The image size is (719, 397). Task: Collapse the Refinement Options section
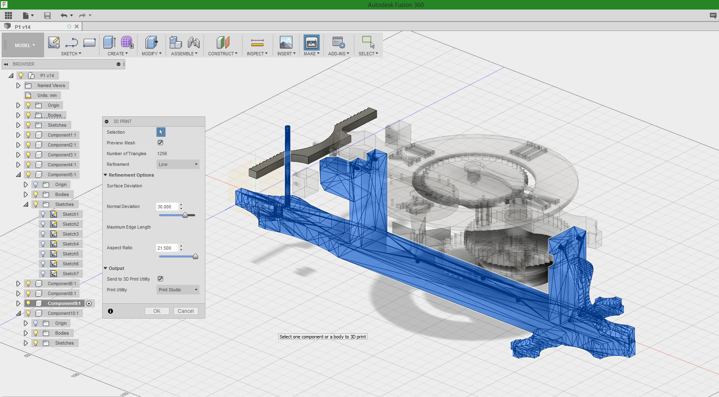pos(106,175)
